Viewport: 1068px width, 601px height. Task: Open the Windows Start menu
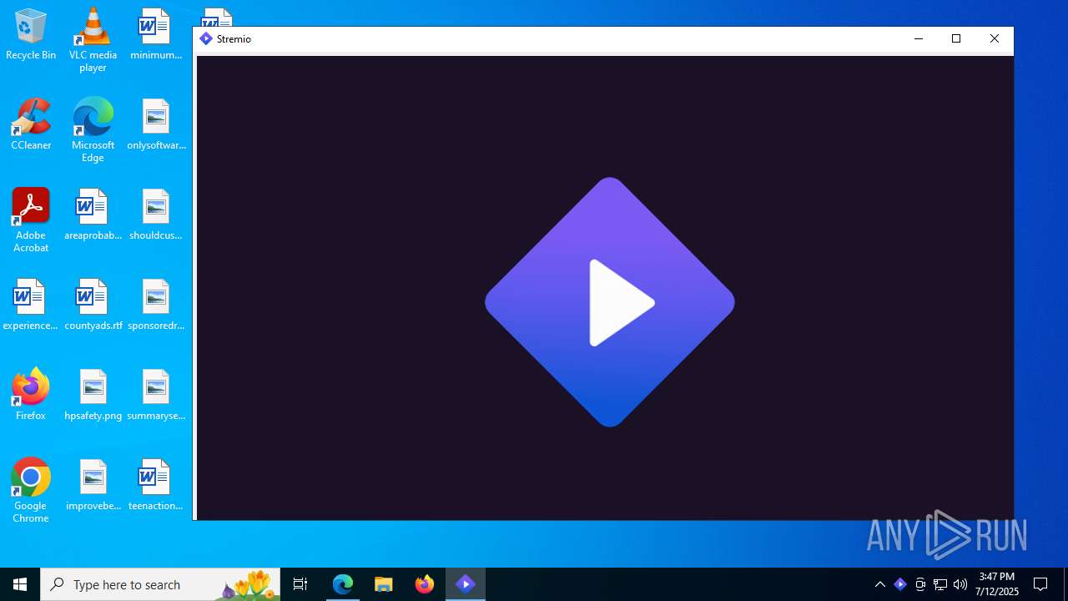click(20, 584)
